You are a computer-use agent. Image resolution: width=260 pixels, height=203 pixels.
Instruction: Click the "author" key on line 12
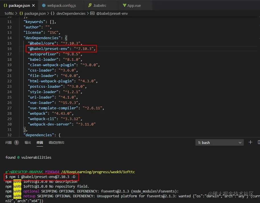click(x=32, y=27)
